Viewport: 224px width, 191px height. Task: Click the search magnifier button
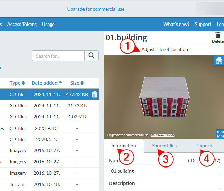tap(91, 56)
